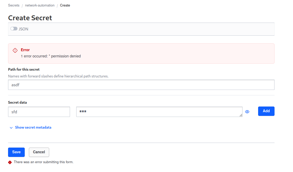Click the chevron next to Show secret metadata
This screenshot has height=172, width=293.
tap(11, 128)
